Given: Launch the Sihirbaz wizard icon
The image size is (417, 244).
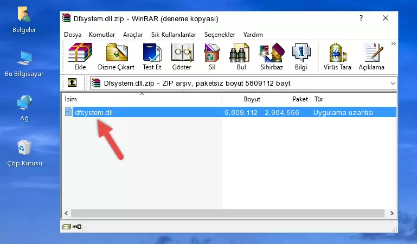Looking at the screenshot, I should point(272,53).
